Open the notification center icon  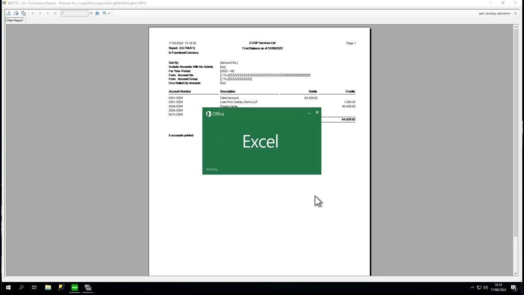(x=514, y=288)
